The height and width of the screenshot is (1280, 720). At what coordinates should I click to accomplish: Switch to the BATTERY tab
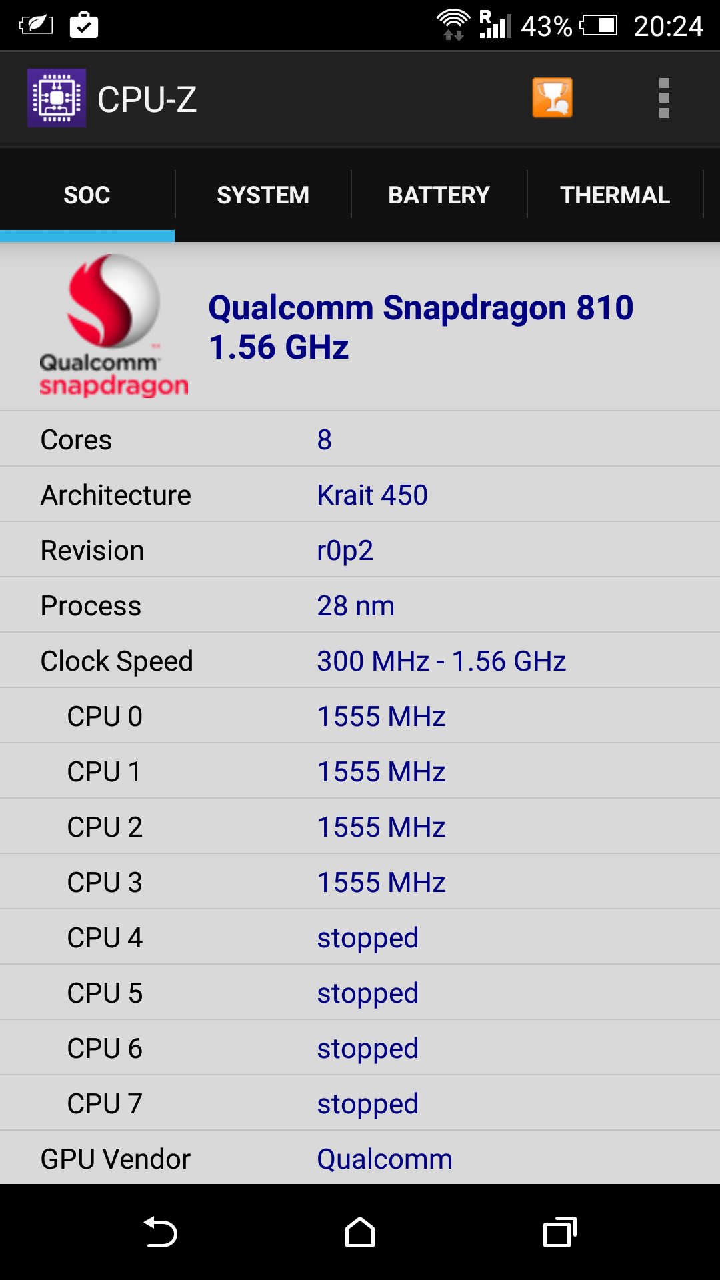439,195
